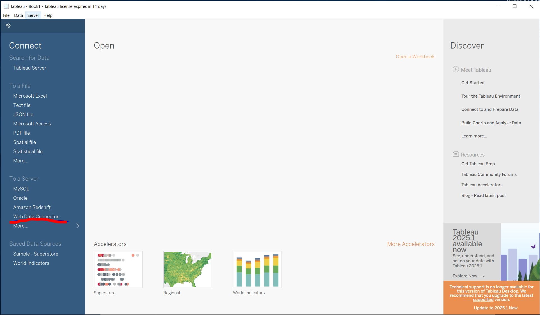Open the Regional map accelerator thumbnail
The image size is (540, 315).
coord(188,270)
